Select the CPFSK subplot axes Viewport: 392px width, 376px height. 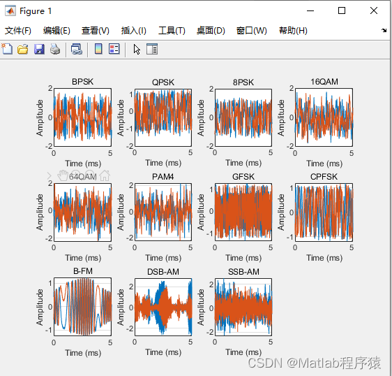[x=324, y=212]
